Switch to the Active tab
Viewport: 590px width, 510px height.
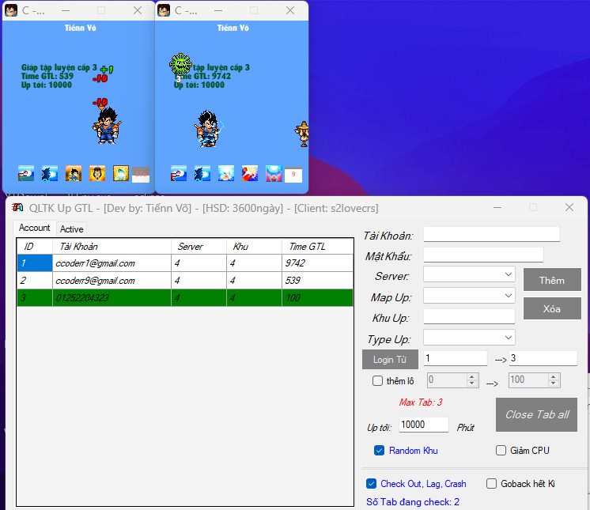[x=72, y=229]
